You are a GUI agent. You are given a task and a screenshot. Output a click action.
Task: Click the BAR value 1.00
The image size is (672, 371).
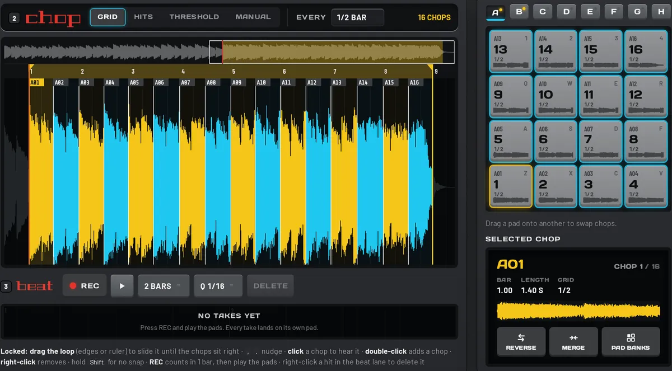click(505, 290)
